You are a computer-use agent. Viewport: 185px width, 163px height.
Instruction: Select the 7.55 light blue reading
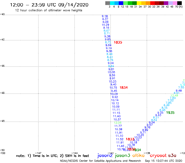(181, 88)
